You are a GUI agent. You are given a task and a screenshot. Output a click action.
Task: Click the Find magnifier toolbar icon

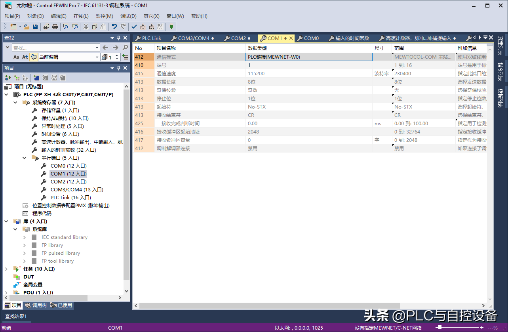pyautogui.click(x=66, y=27)
